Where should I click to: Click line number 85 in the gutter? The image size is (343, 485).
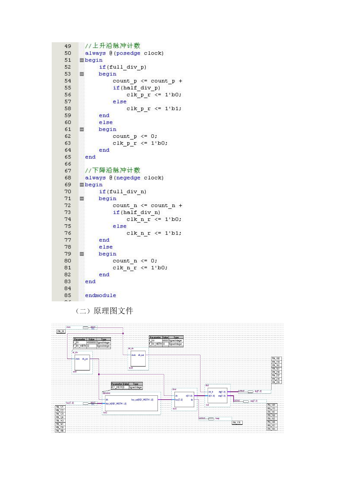(67, 295)
